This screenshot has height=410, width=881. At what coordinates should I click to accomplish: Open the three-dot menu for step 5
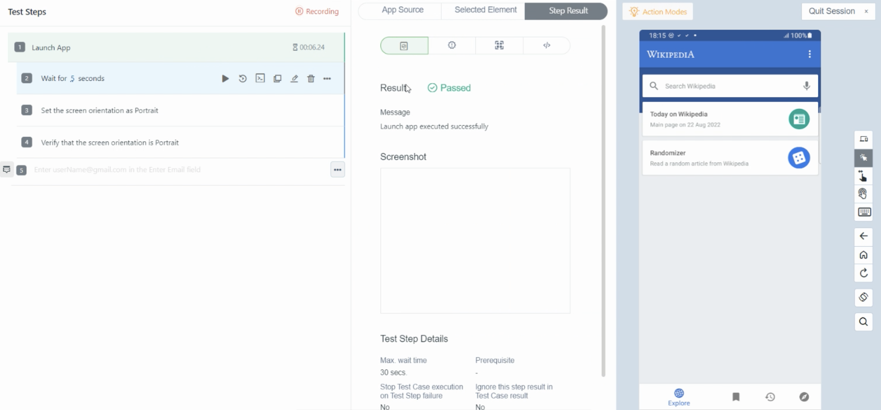337,170
